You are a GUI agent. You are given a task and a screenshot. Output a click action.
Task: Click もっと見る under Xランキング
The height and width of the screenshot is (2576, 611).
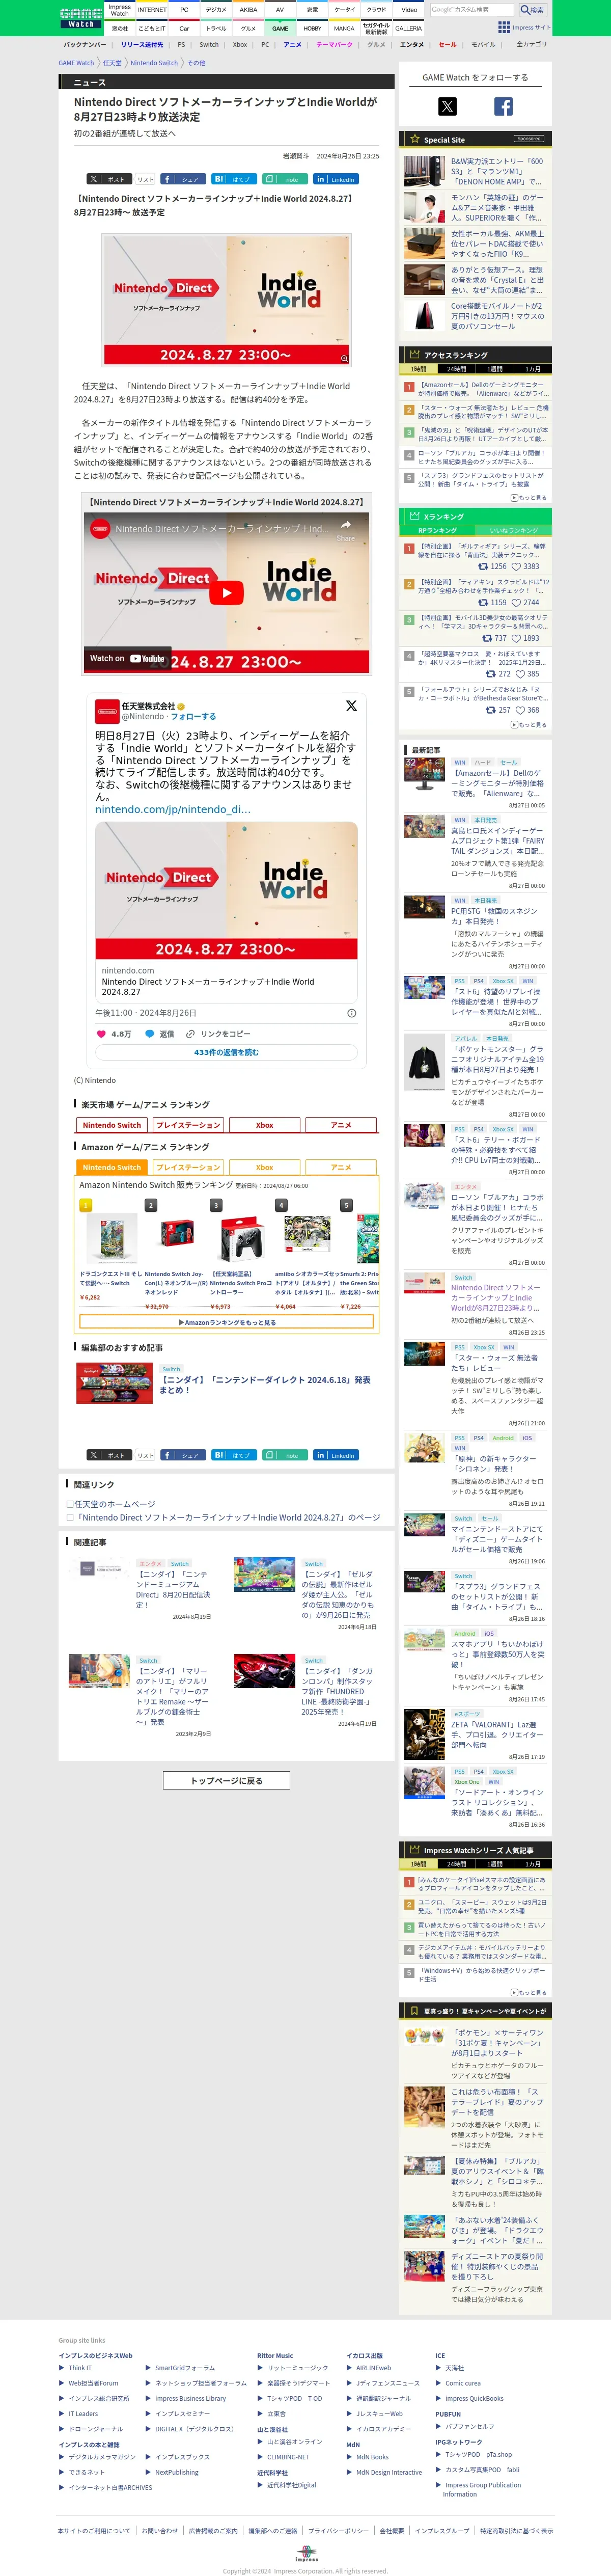point(528,725)
